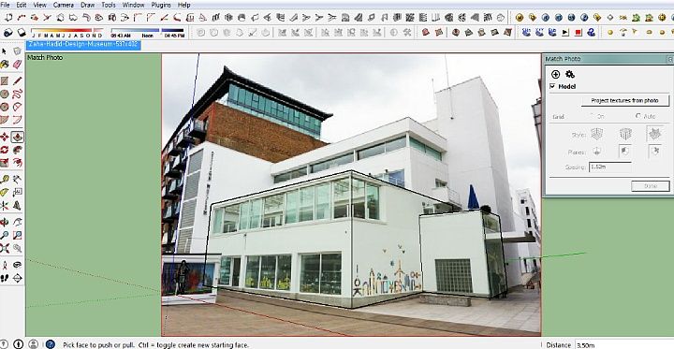Select the Rotate tool
Screen dimensions: 674x349
pyautogui.click(x=5, y=150)
